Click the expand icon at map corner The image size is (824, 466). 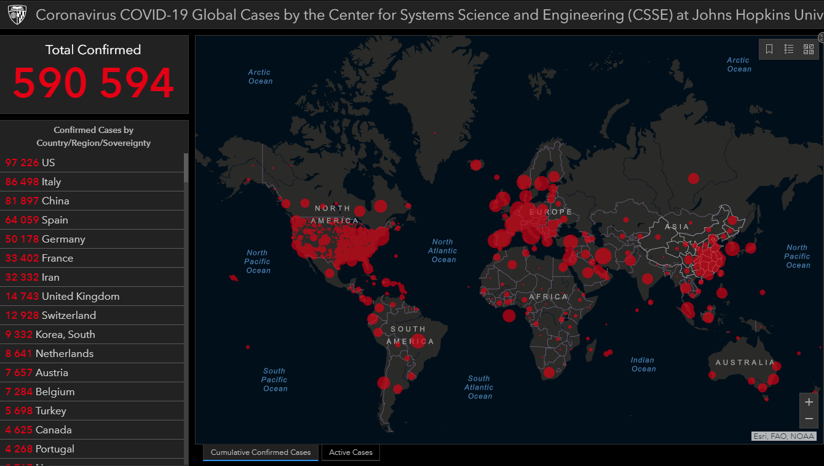point(822,38)
